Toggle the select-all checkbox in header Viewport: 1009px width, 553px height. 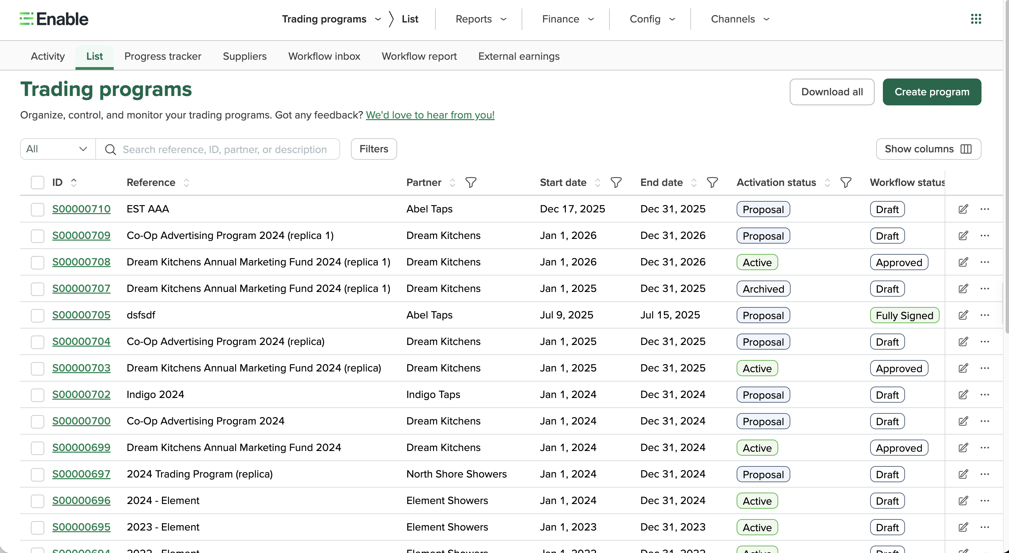pyautogui.click(x=38, y=182)
